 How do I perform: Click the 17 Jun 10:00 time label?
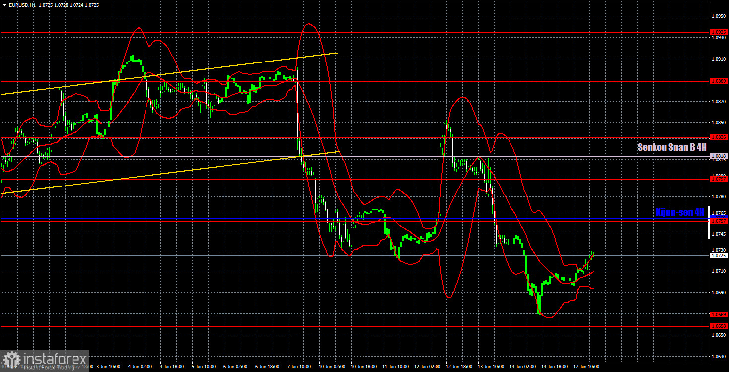click(x=585, y=366)
